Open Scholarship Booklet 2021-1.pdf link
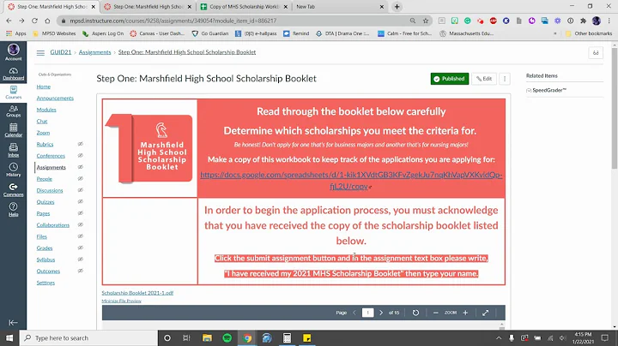The image size is (618, 346). tap(137, 293)
